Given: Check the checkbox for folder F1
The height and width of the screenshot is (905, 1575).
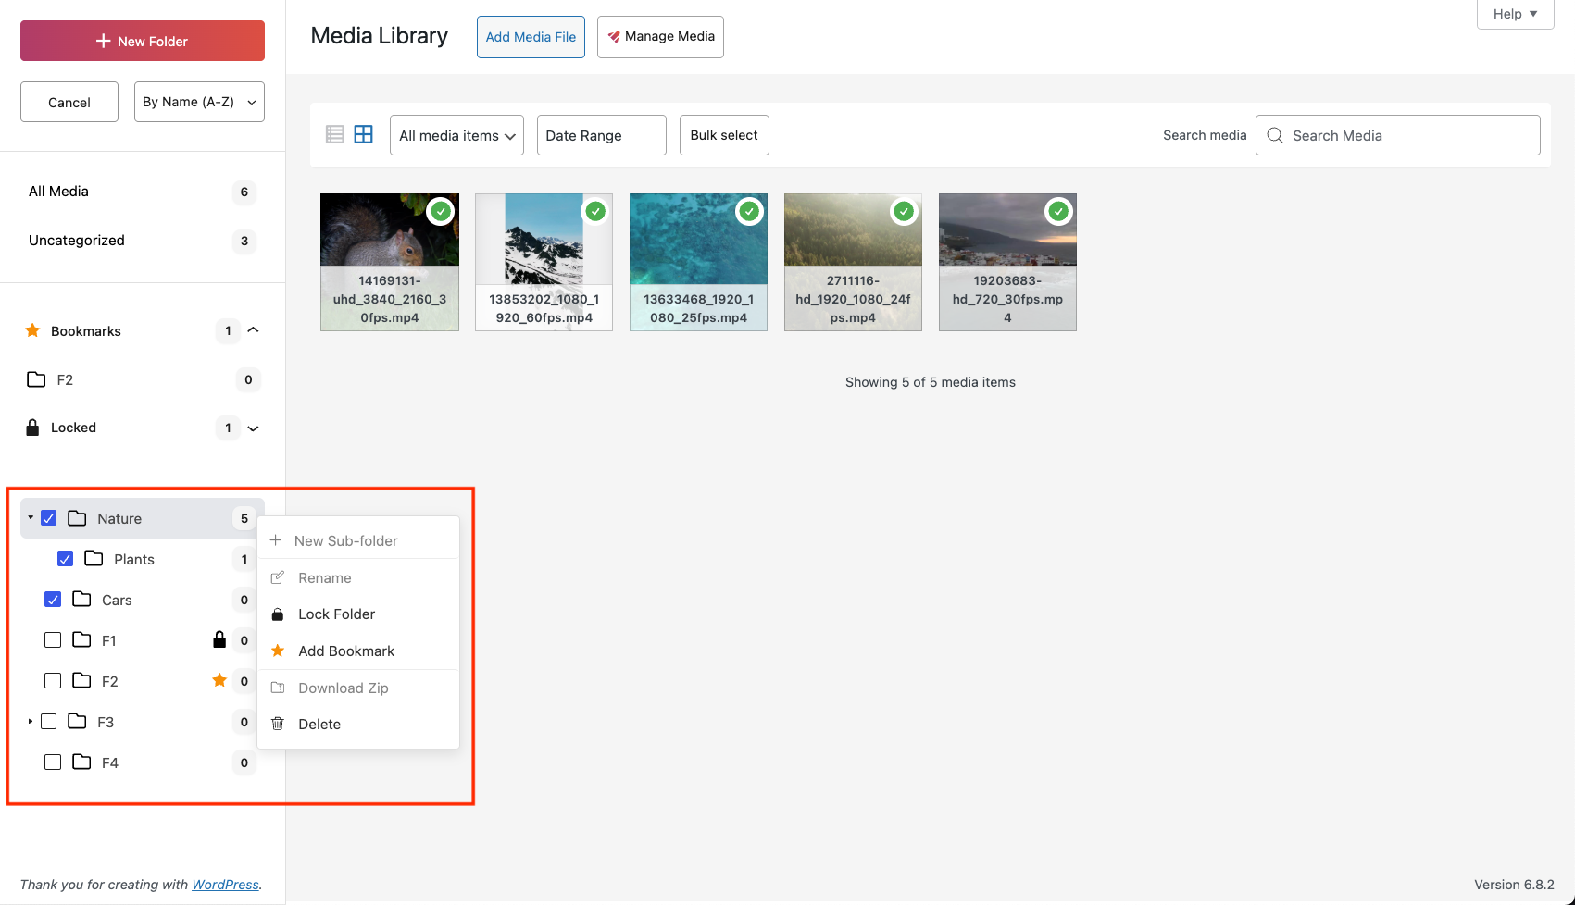Looking at the screenshot, I should point(53,639).
